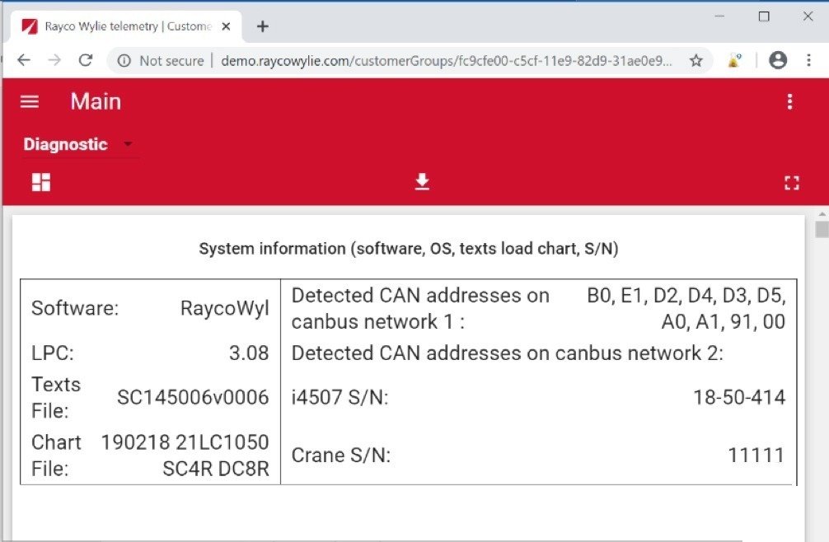Image resolution: width=829 pixels, height=542 pixels.
Task: Reload the page
Action: tap(85, 60)
